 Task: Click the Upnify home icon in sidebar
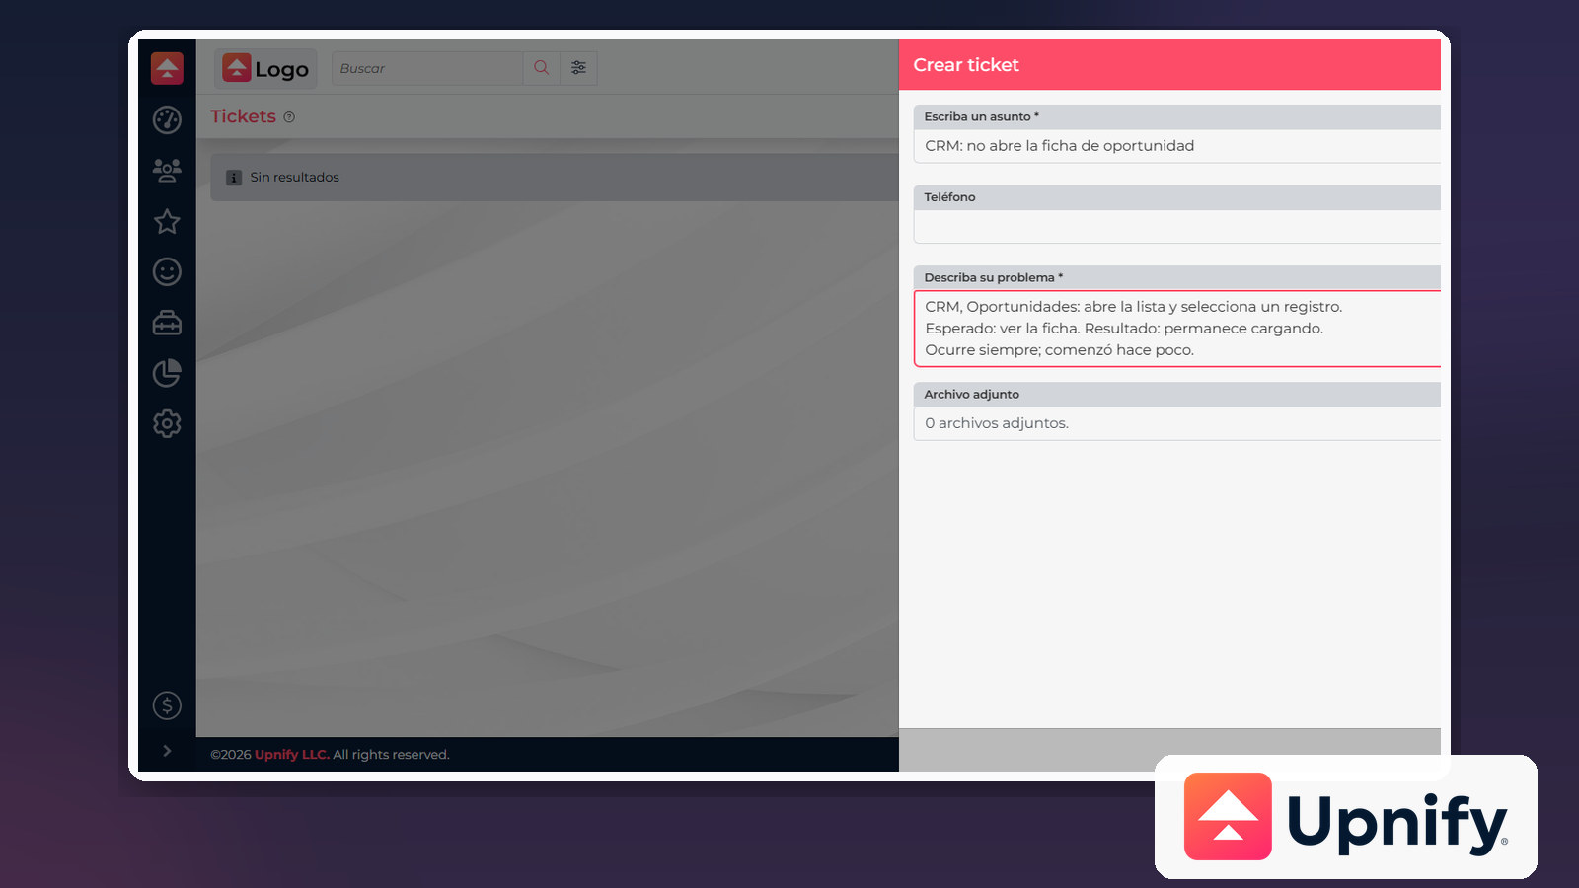coord(167,68)
